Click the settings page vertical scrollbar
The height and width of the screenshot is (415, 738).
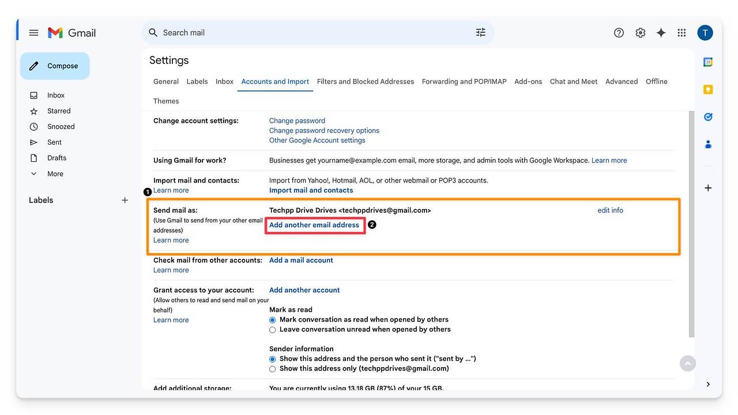coord(692,225)
